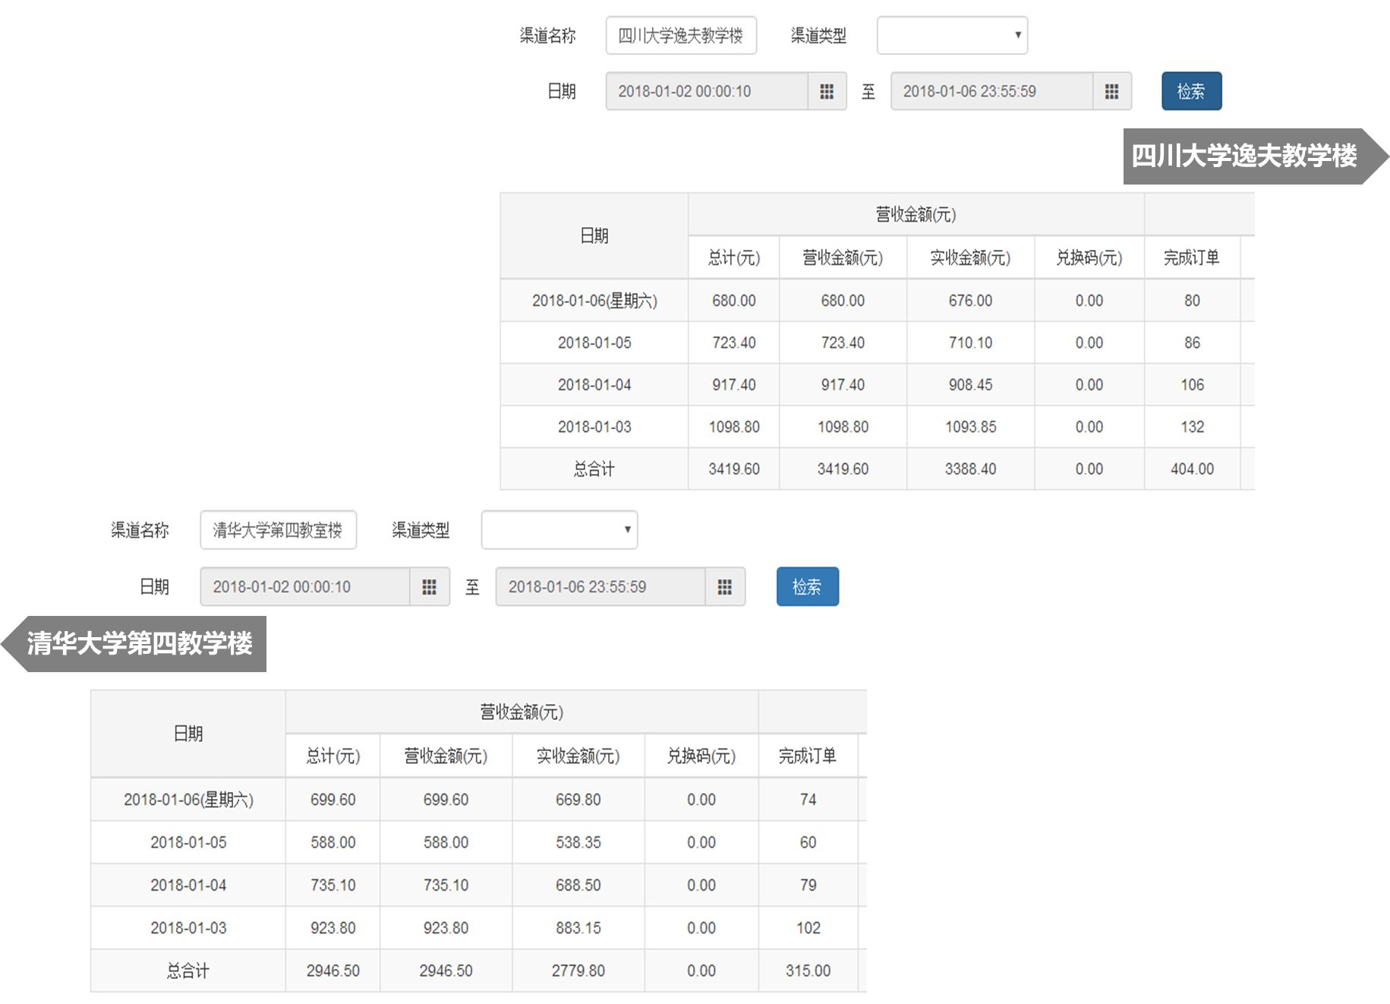
Task: Open end date calendar icon for 四川大学逸夫教学楼
Action: (x=1111, y=91)
